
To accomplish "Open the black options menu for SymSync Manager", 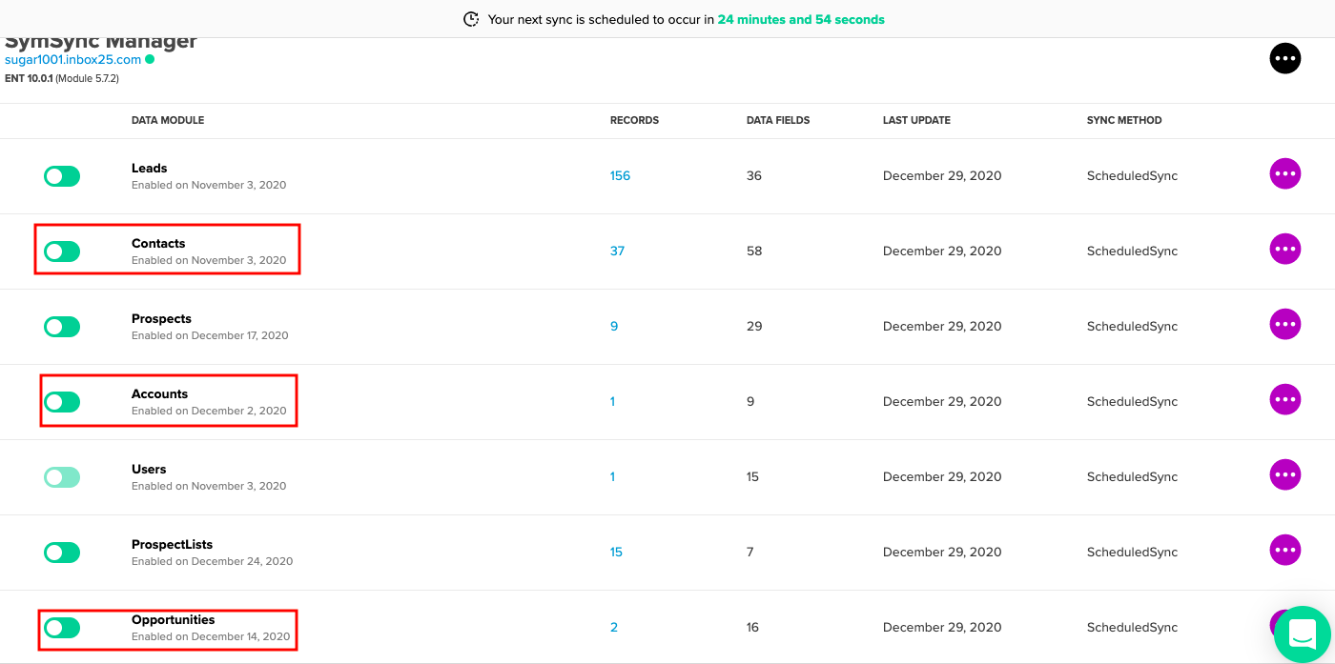I will click(x=1284, y=59).
